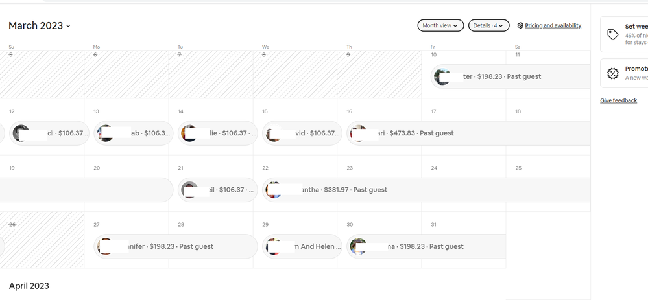Click guest avatar on the March 27 reservation

104,246
